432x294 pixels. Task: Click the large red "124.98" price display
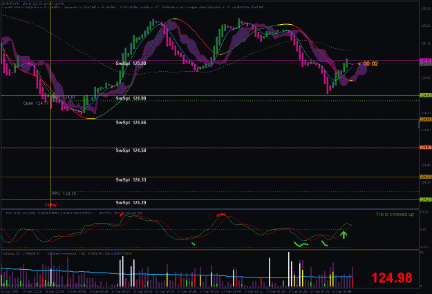392,277
